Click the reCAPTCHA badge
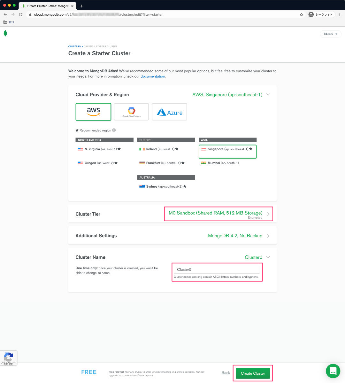The width and height of the screenshot is (345, 383). (x=8, y=358)
